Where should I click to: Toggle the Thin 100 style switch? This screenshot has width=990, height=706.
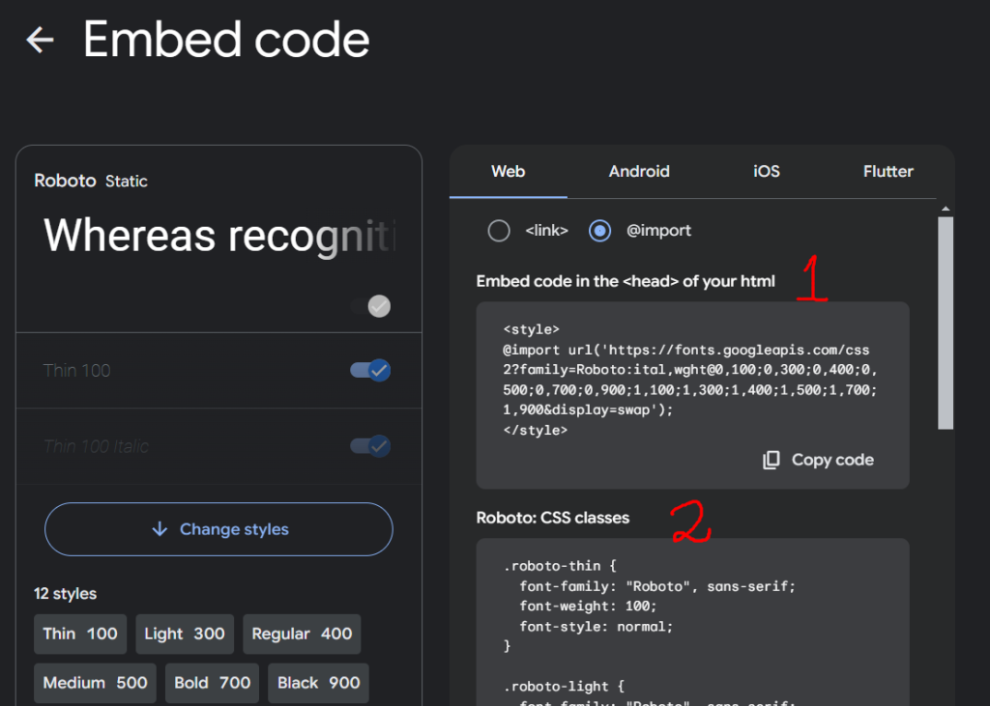click(x=370, y=370)
